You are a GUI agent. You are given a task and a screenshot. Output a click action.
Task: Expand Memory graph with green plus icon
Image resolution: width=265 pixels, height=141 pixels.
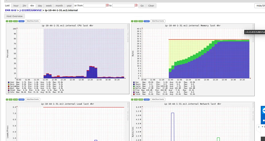coord(132,21)
